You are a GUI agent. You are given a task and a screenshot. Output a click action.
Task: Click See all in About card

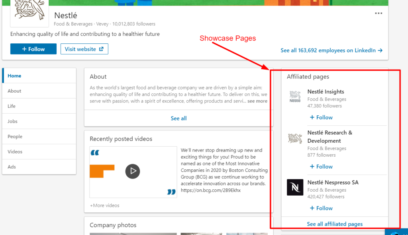coord(178,118)
